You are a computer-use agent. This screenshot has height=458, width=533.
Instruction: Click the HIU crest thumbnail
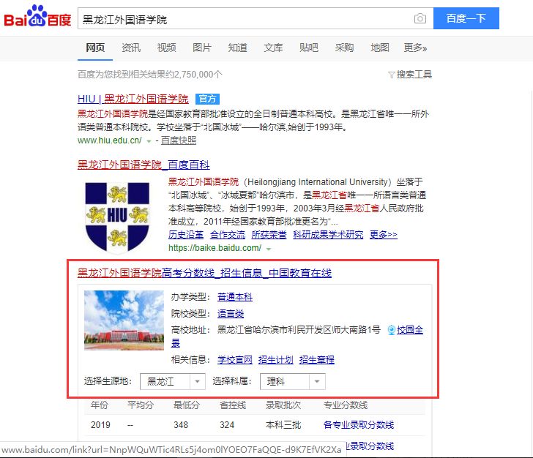click(x=117, y=217)
